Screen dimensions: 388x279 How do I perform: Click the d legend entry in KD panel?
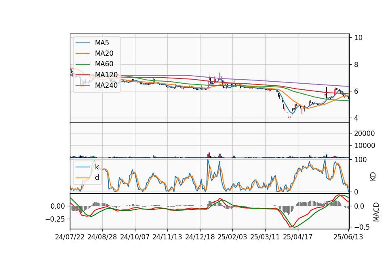[97, 178]
